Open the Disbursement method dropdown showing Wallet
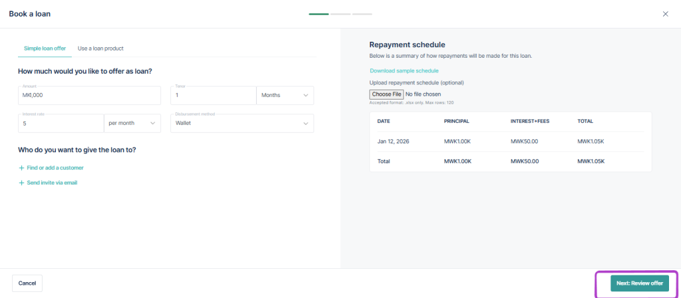Image resolution: width=681 pixels, height=298 pixels. [x=241, y=123]
